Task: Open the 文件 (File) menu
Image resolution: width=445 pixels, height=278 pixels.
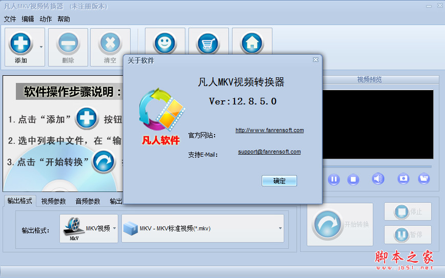Action: [x=10, y=19]
